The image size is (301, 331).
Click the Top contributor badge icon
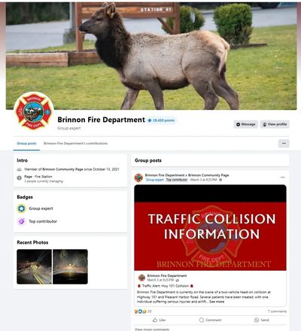tap(21, 221)
